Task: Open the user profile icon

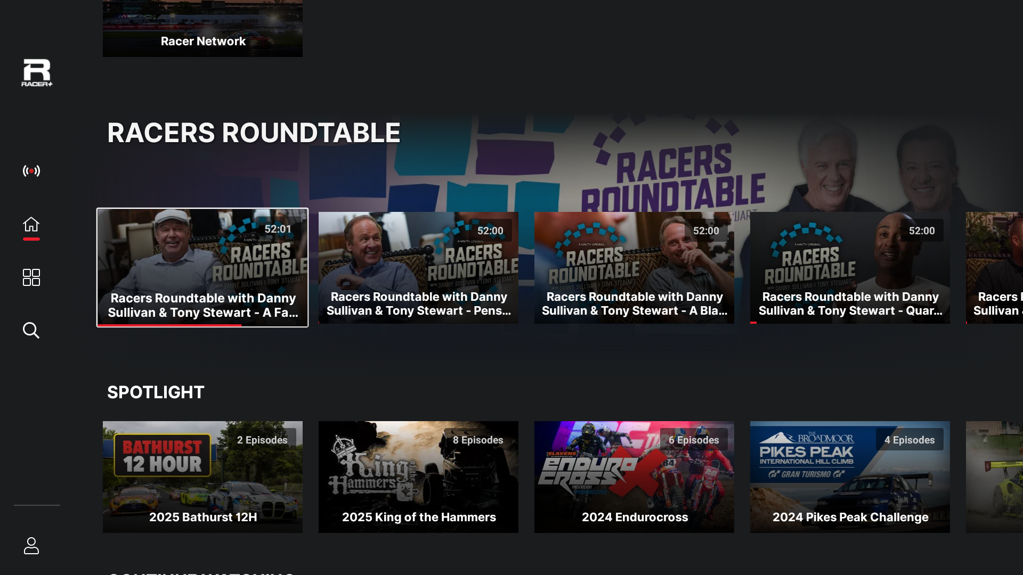Action: (31, 546)
